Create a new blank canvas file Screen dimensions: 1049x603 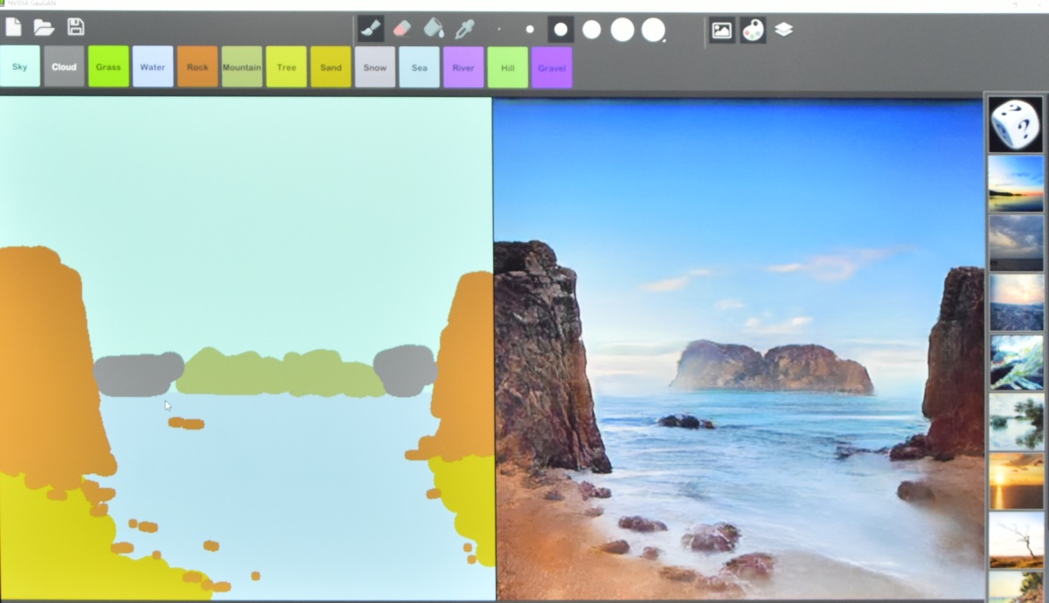pos(13,27)
